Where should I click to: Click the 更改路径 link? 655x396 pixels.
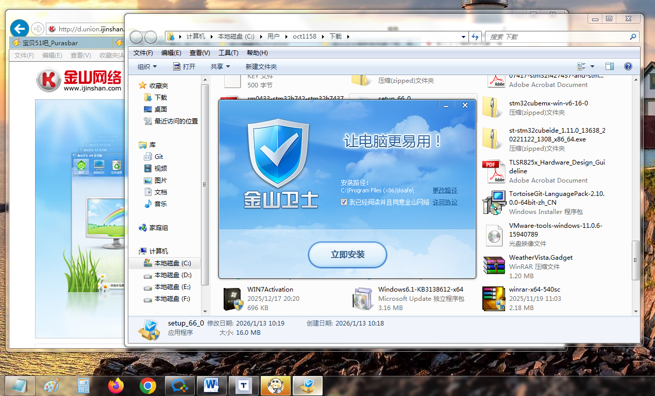pos(445,191)
